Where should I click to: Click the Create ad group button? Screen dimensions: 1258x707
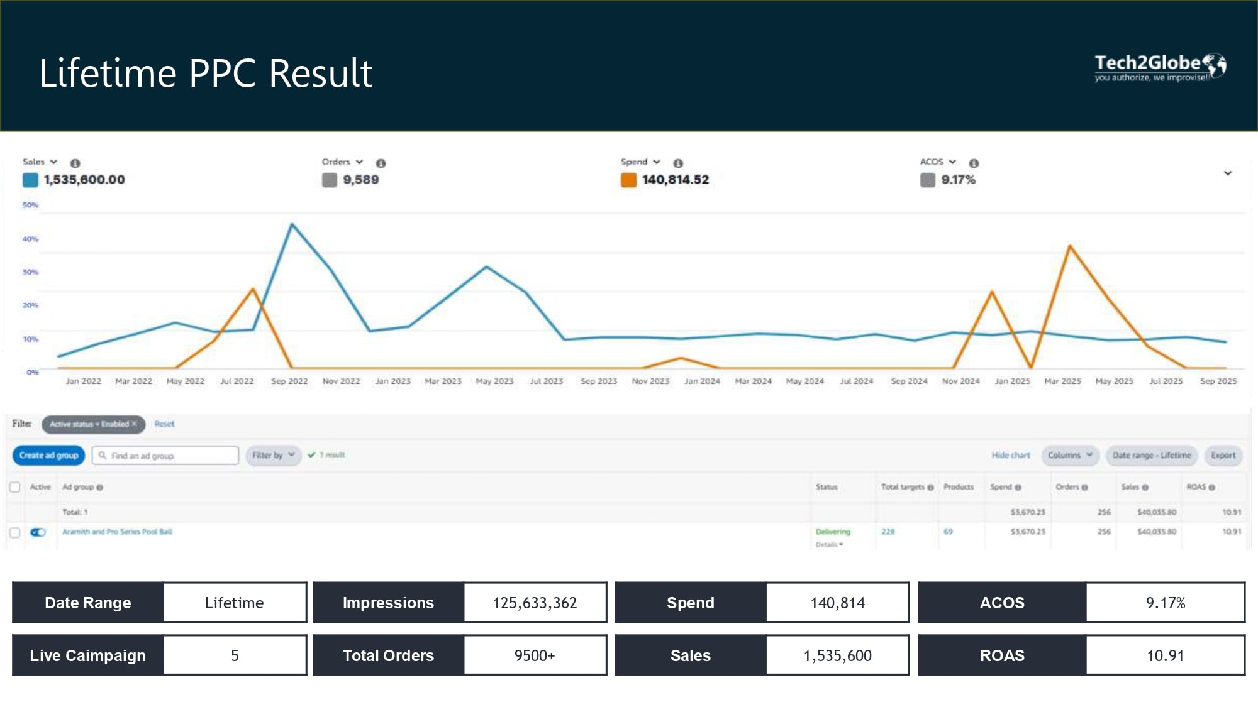pyautogui.click(x=48, y=455)
